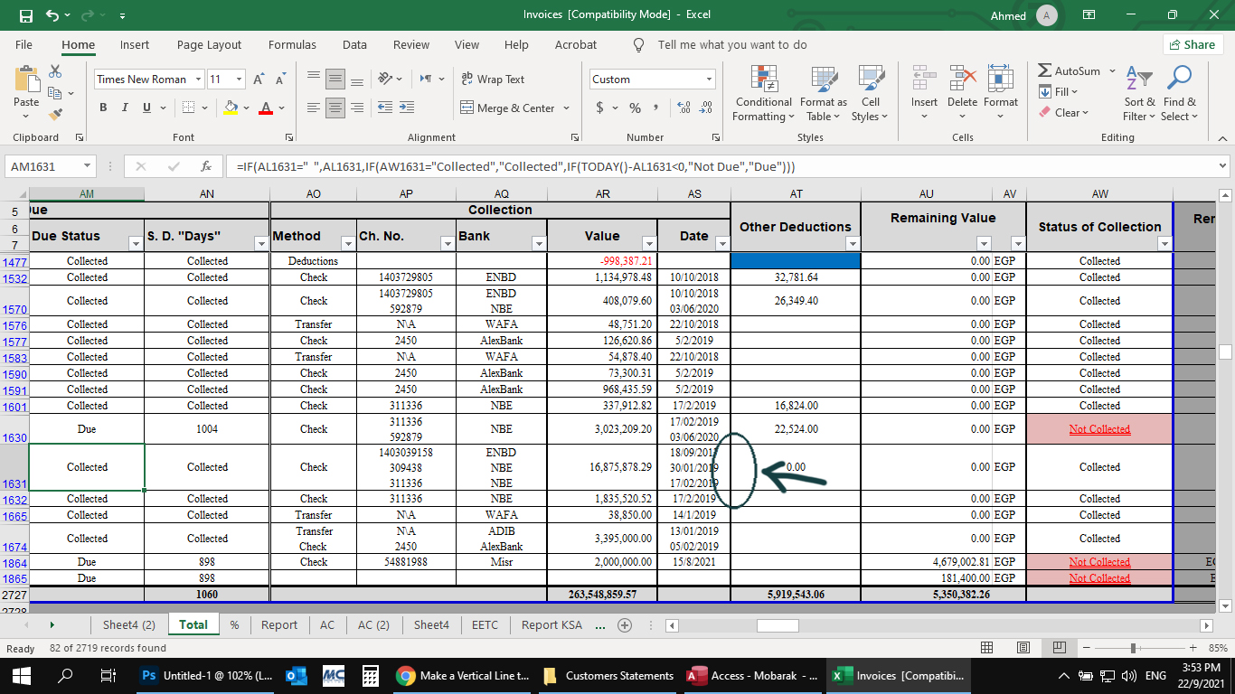
Task: Open the Custom number format dropdown
Action: (x=709, y=80)
